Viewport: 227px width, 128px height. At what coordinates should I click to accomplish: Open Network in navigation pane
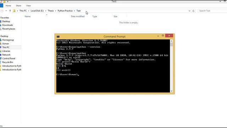point(6,55)
